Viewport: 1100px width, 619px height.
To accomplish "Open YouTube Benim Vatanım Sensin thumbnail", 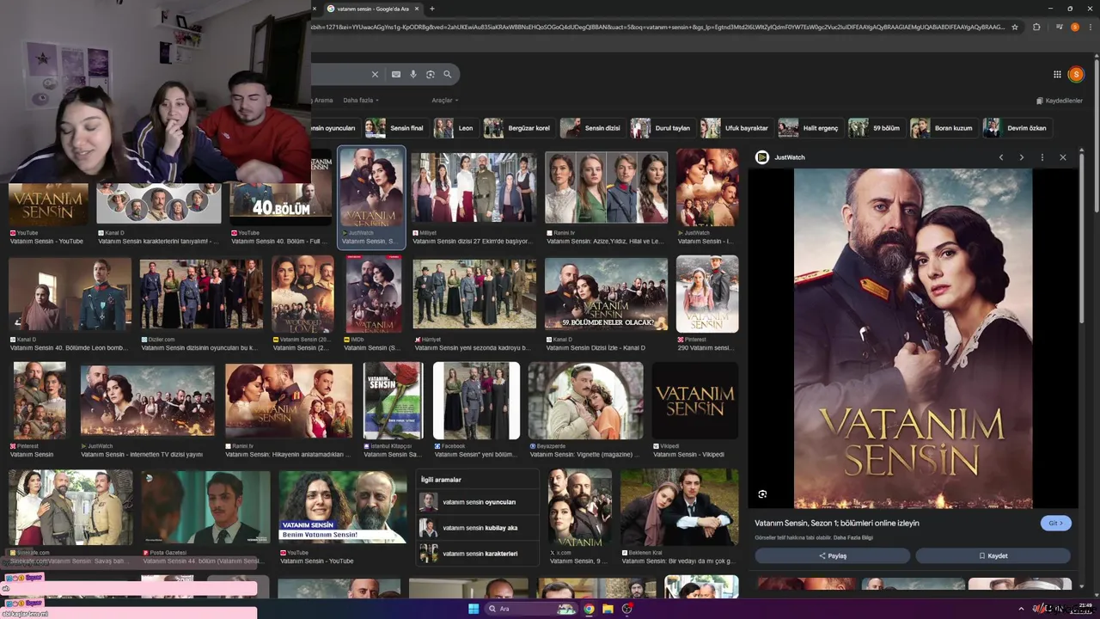I will [342, 506].
